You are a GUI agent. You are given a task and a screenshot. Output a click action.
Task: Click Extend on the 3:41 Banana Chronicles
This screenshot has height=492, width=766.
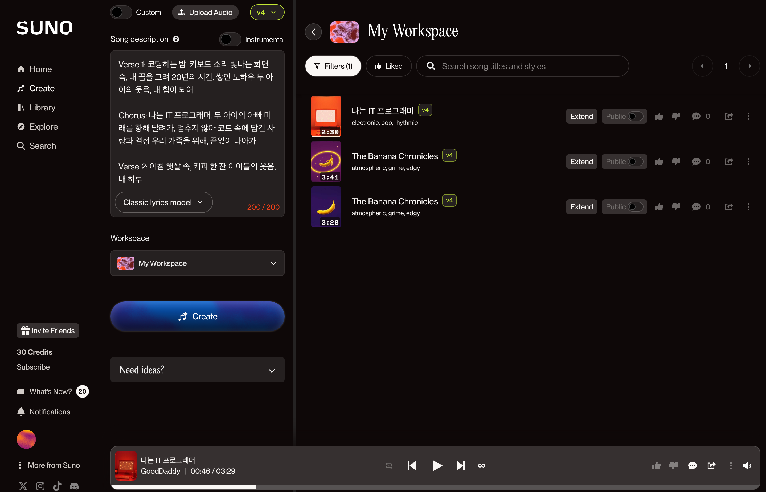click(x=581, y=162)
